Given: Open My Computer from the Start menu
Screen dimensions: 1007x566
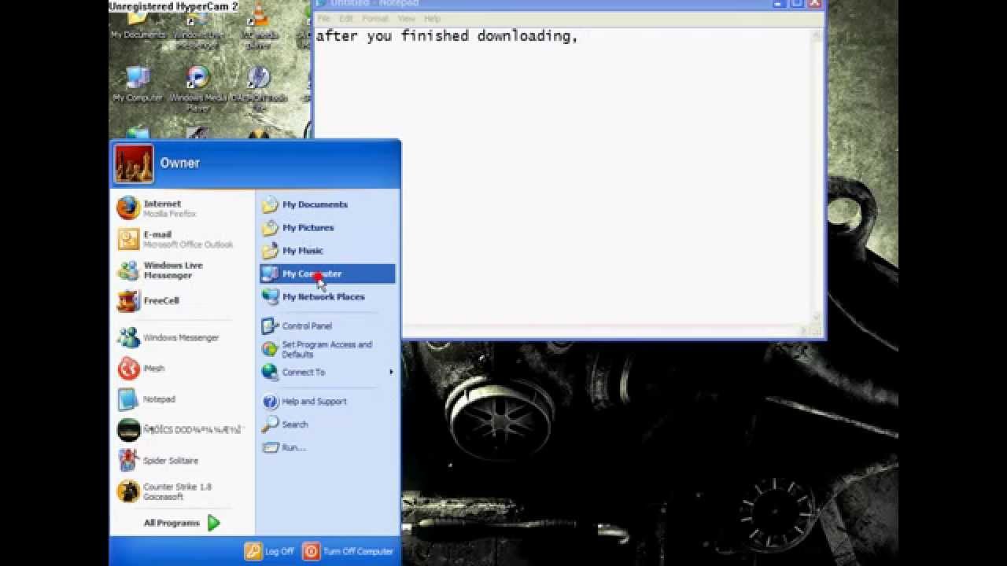Looking at the screenshot, I should (x=327, y=274).
